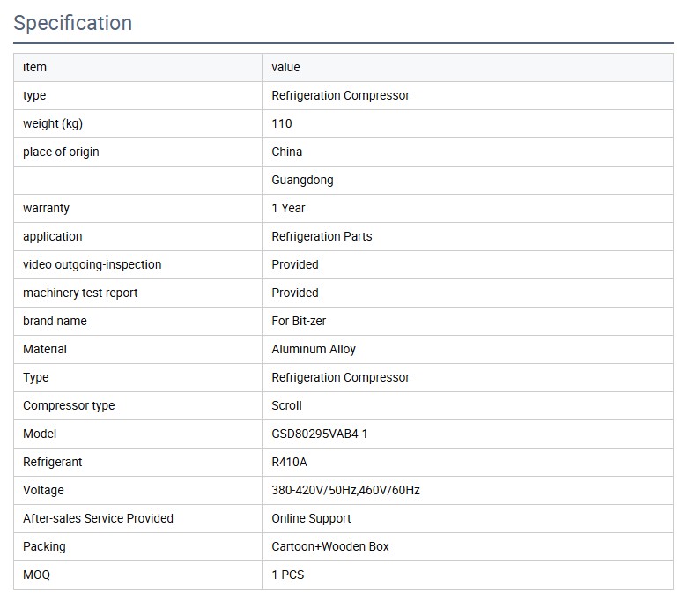Click the Specification heading

(x=73, y=23)
